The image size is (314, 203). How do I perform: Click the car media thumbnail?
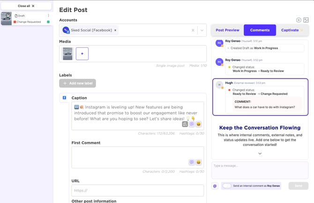pyautogui.click(x=67, y=54)
